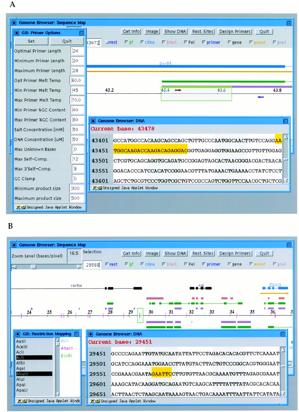299x412 pixels.
Task: Click Quit button in panel B Sequence Map
Action: pyautogui.click(x=264, y=253)
